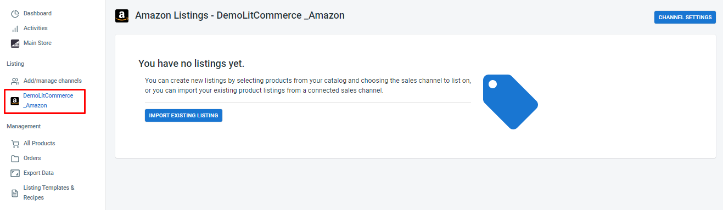Viewport: 723px width, 210px height.
Task: Open the DemoLitCommerce _Amazon channel
Action: (48, 100)
